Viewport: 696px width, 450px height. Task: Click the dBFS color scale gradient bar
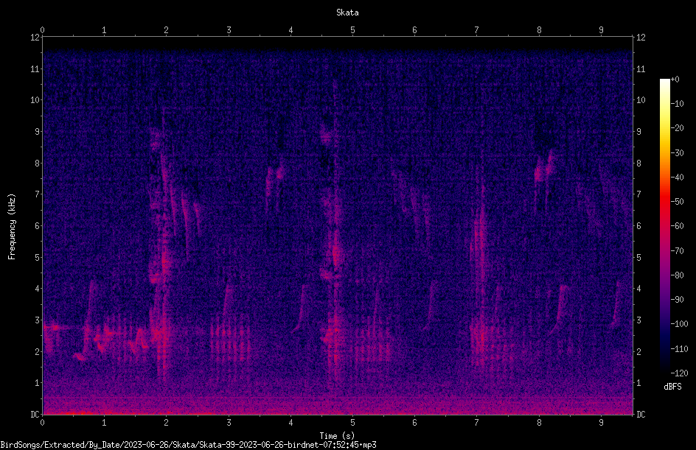(x=664, y=226)
